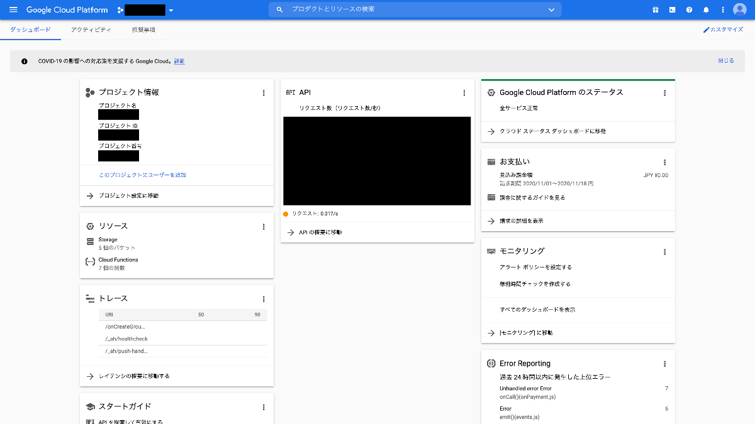Click このプロジェクトにユーザーを追加 link

point(142,175)
